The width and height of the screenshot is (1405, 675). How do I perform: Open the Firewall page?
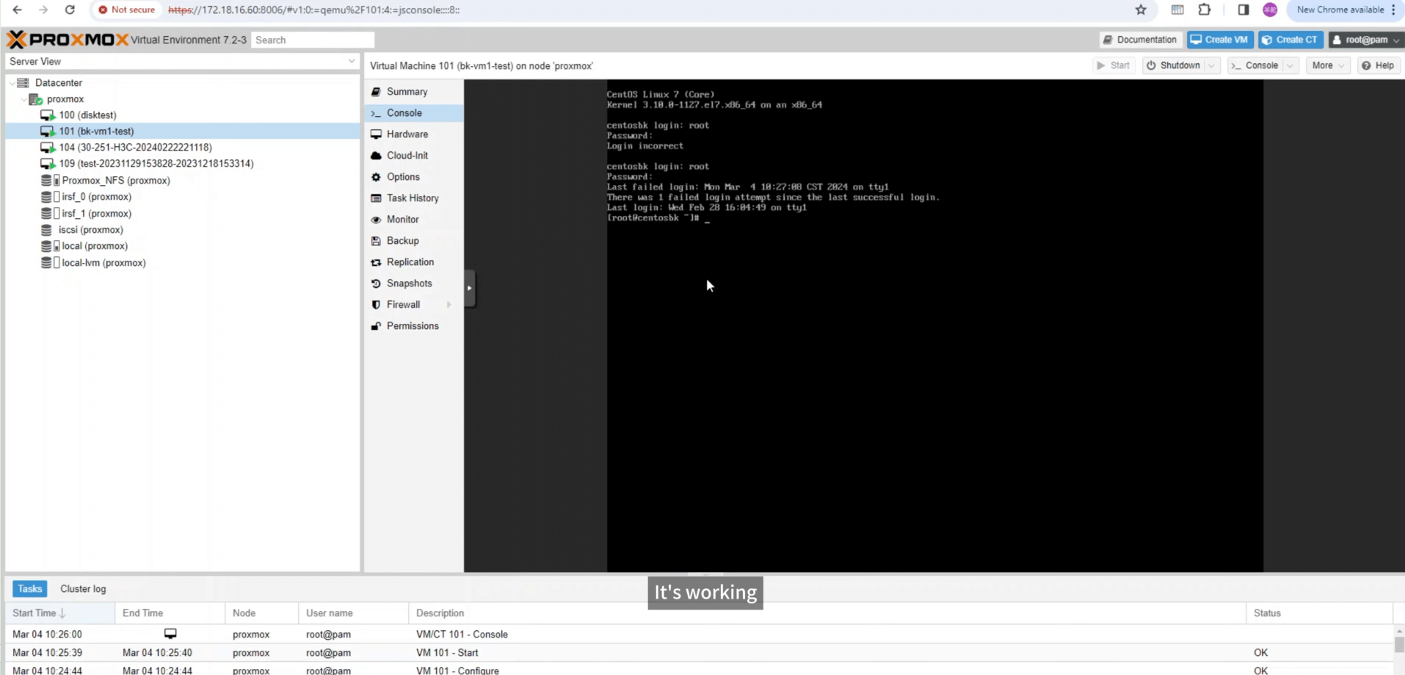tap(413, 305)
